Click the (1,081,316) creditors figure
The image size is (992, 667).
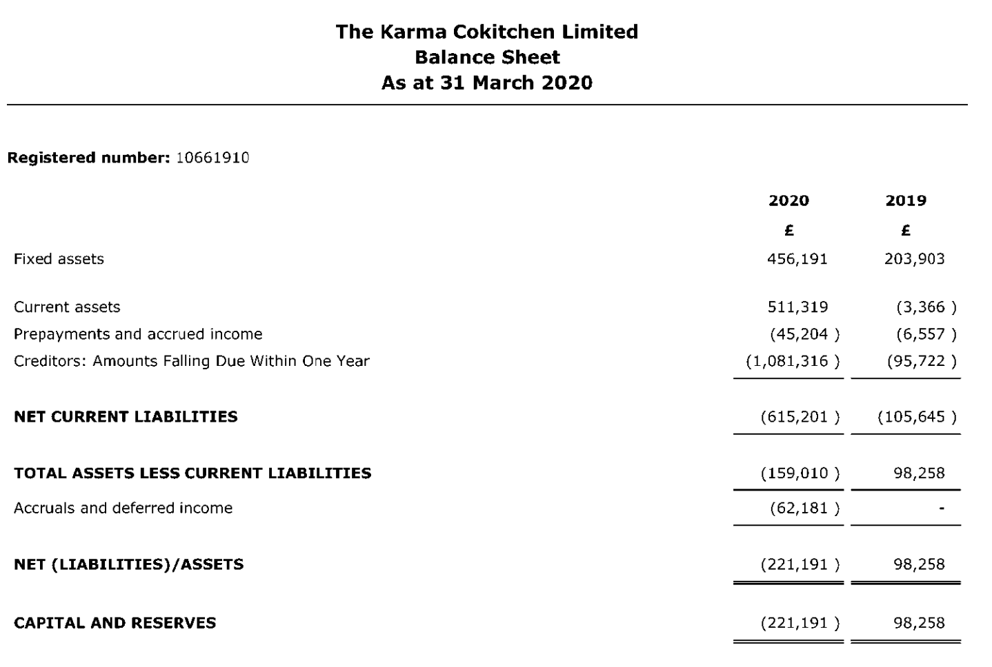(x=793, y=361)
